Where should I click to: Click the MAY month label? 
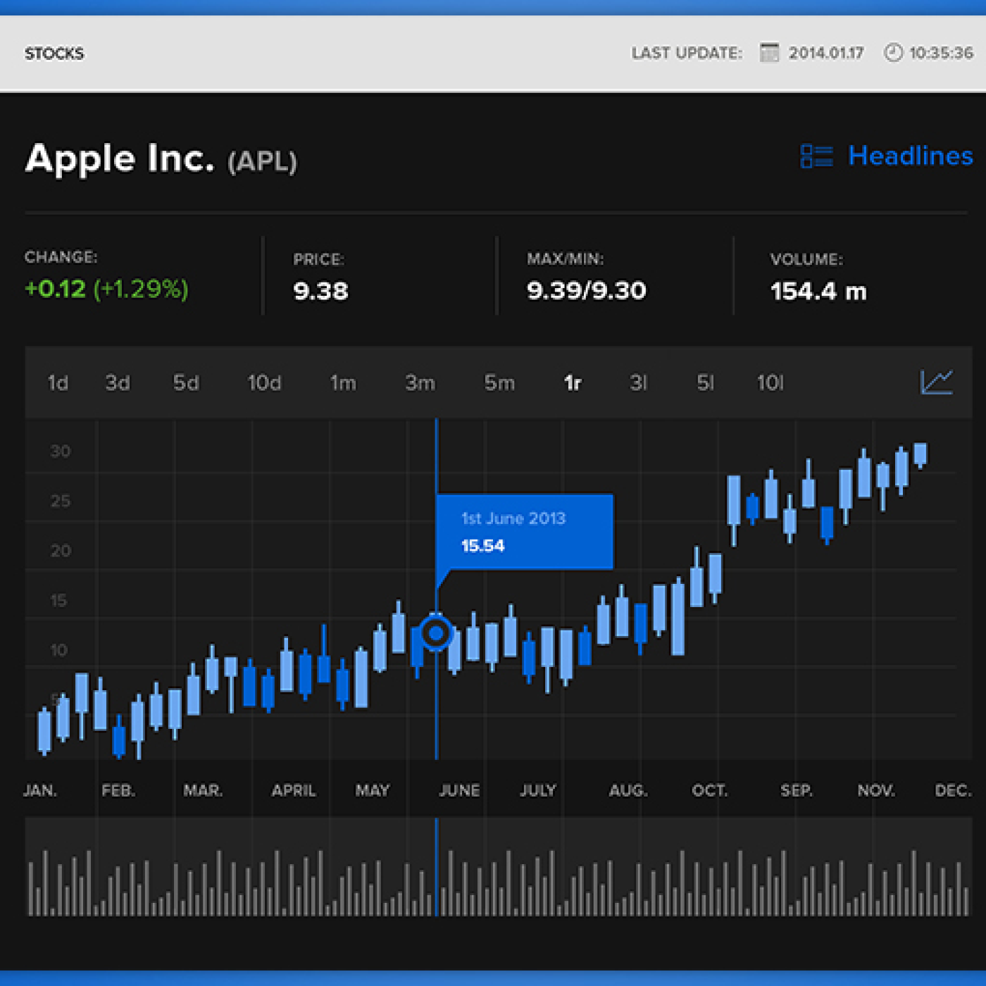(373, 791)
